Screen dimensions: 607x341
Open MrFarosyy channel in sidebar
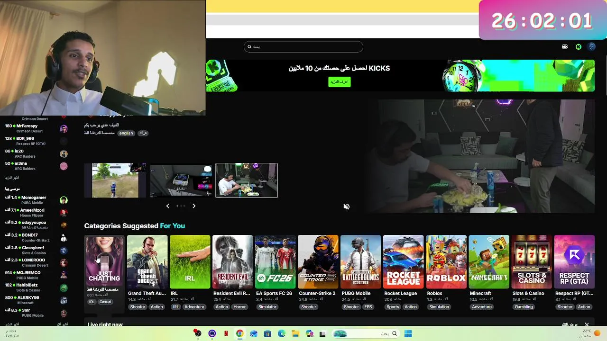(x=36, y=128)
